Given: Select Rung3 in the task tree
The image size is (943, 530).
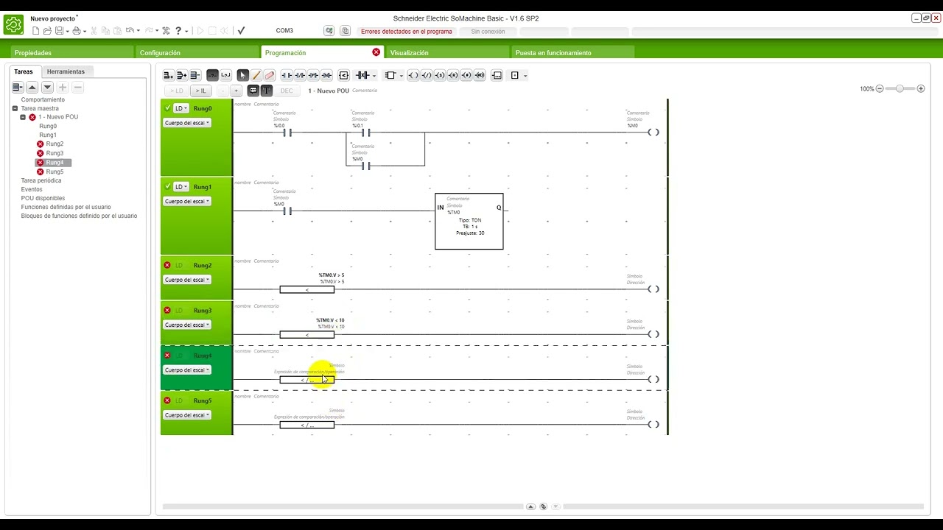Looking at the screenshot, I should click(x=55, y=153).
